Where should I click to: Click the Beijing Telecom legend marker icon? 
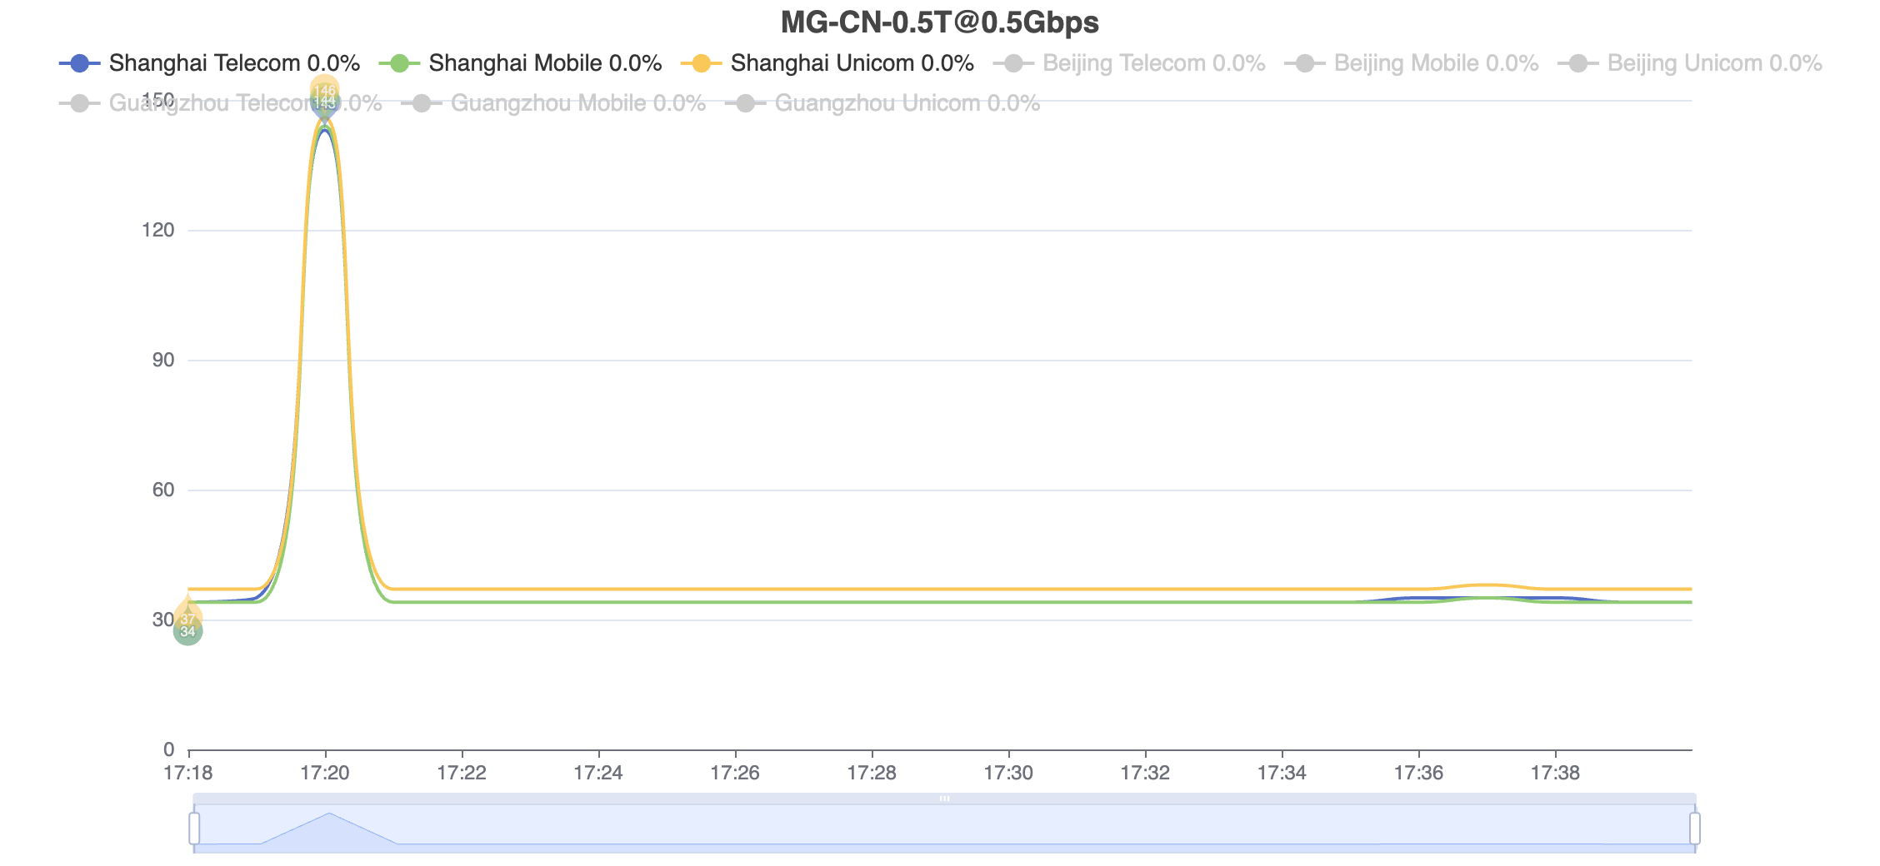1013,63
